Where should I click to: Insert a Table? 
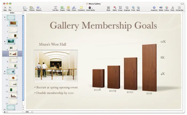(x=68, y=8)
